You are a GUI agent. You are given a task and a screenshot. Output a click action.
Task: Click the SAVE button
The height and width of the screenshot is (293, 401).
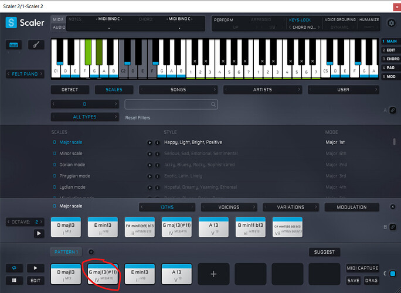click(353, 281)
